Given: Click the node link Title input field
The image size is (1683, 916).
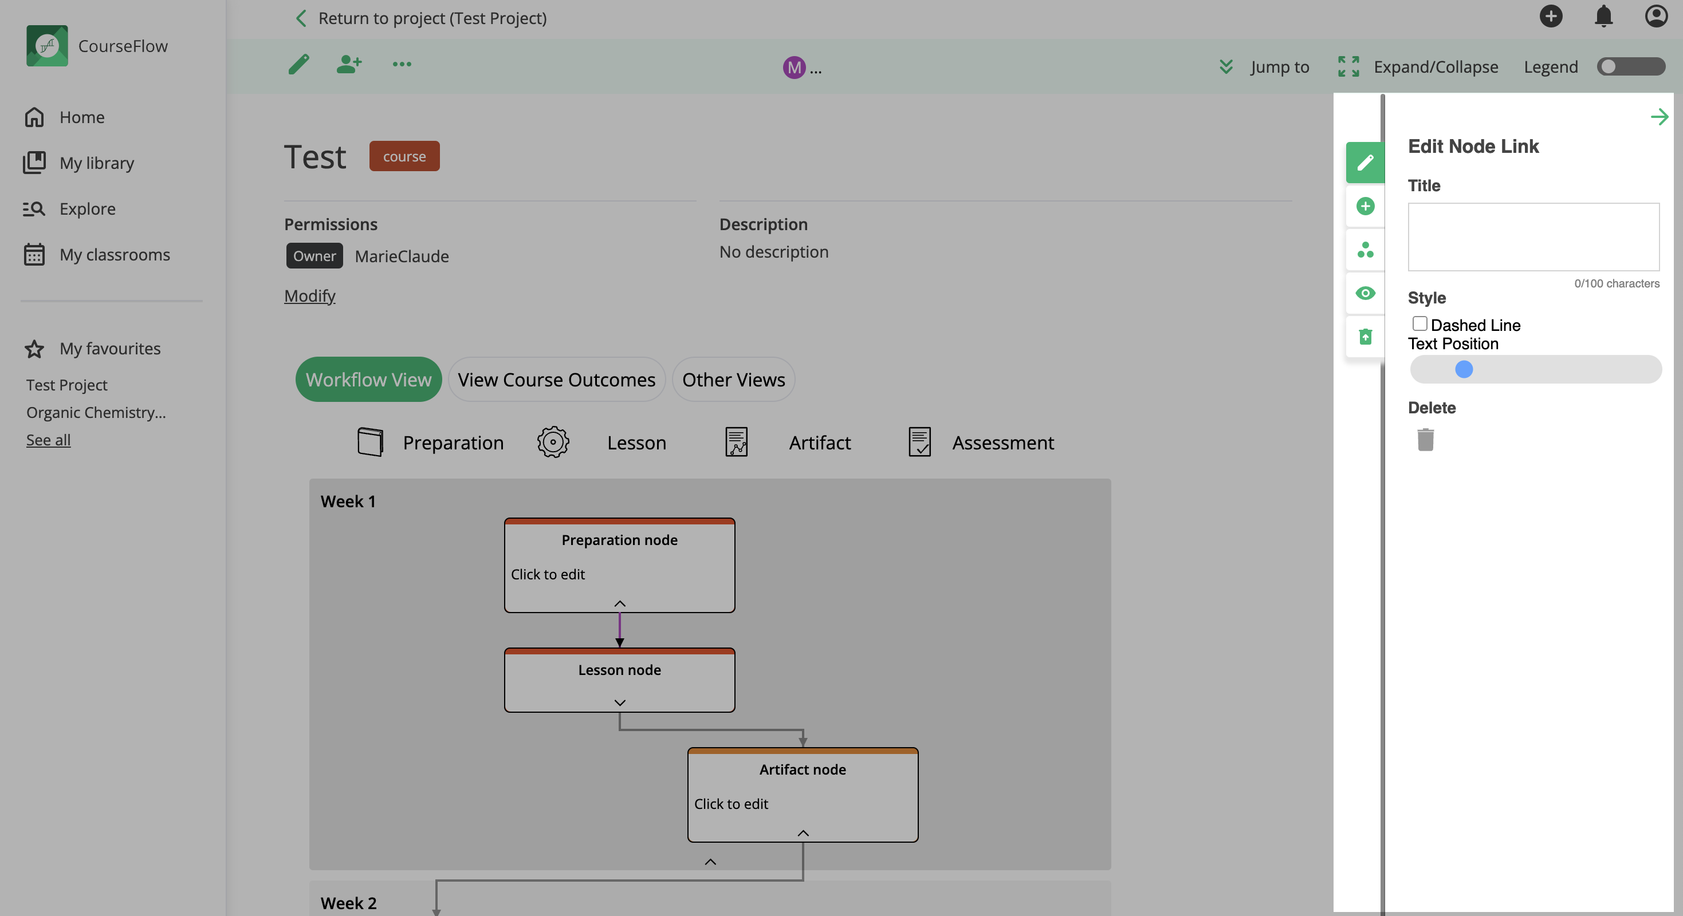Looking at the screenshot, I should [1533, 236].
